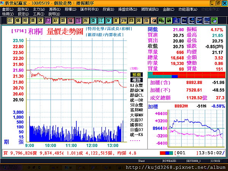Image resolution: width=228 pixels, height=171 pixels.
Task: Open the 工具(T) menu
Action: [38, 14]
